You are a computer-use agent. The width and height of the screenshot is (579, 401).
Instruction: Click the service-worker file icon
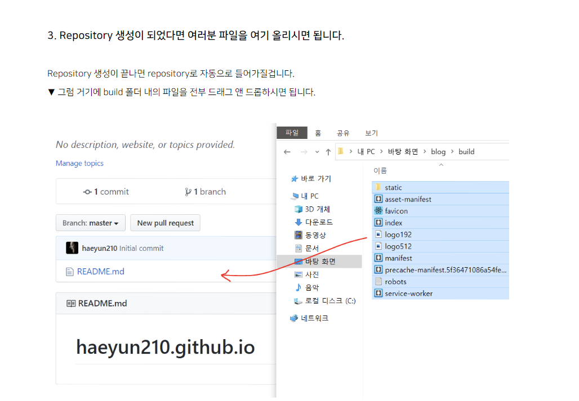(378, 293)
